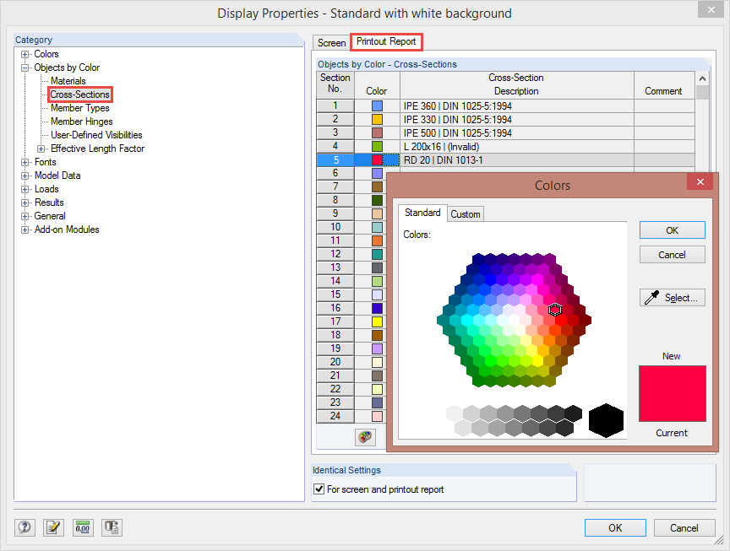Toggle 'For screen and printout report' checkbox
Viewport: 730px width, 551px height.
click(x=319, y=489)
